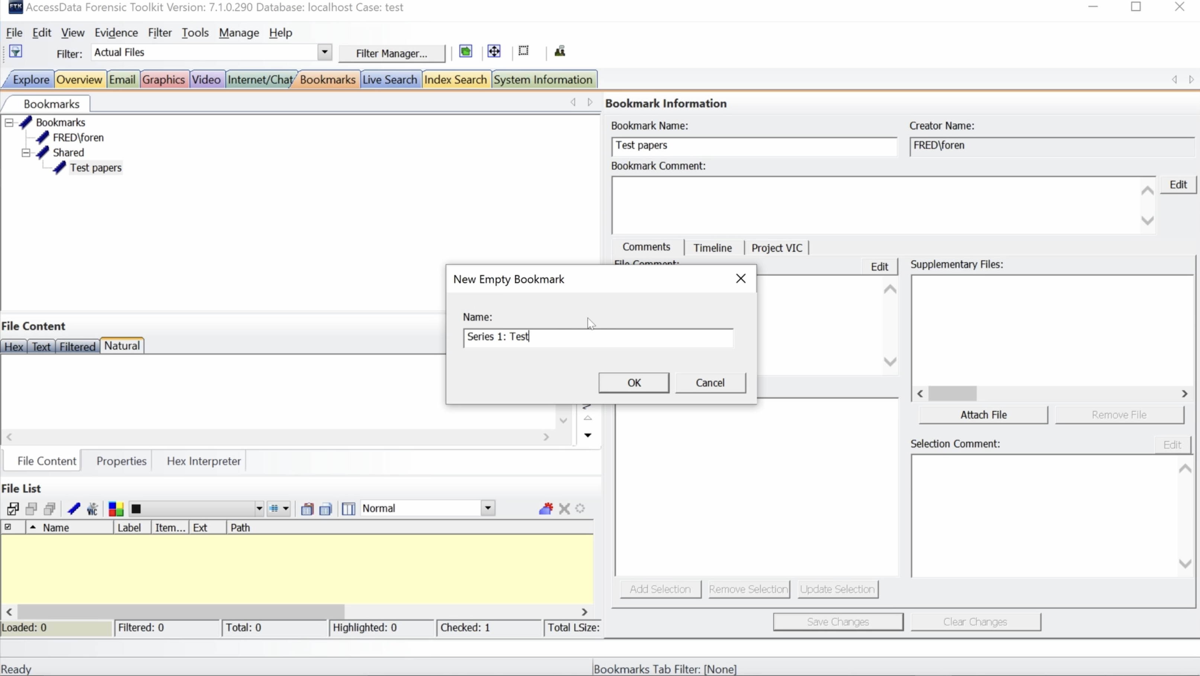This screenshot has width=1200, height=676.
Task: Click the Supplementary Files horizontal scrollbar thumb
Action: coord(952,394)
